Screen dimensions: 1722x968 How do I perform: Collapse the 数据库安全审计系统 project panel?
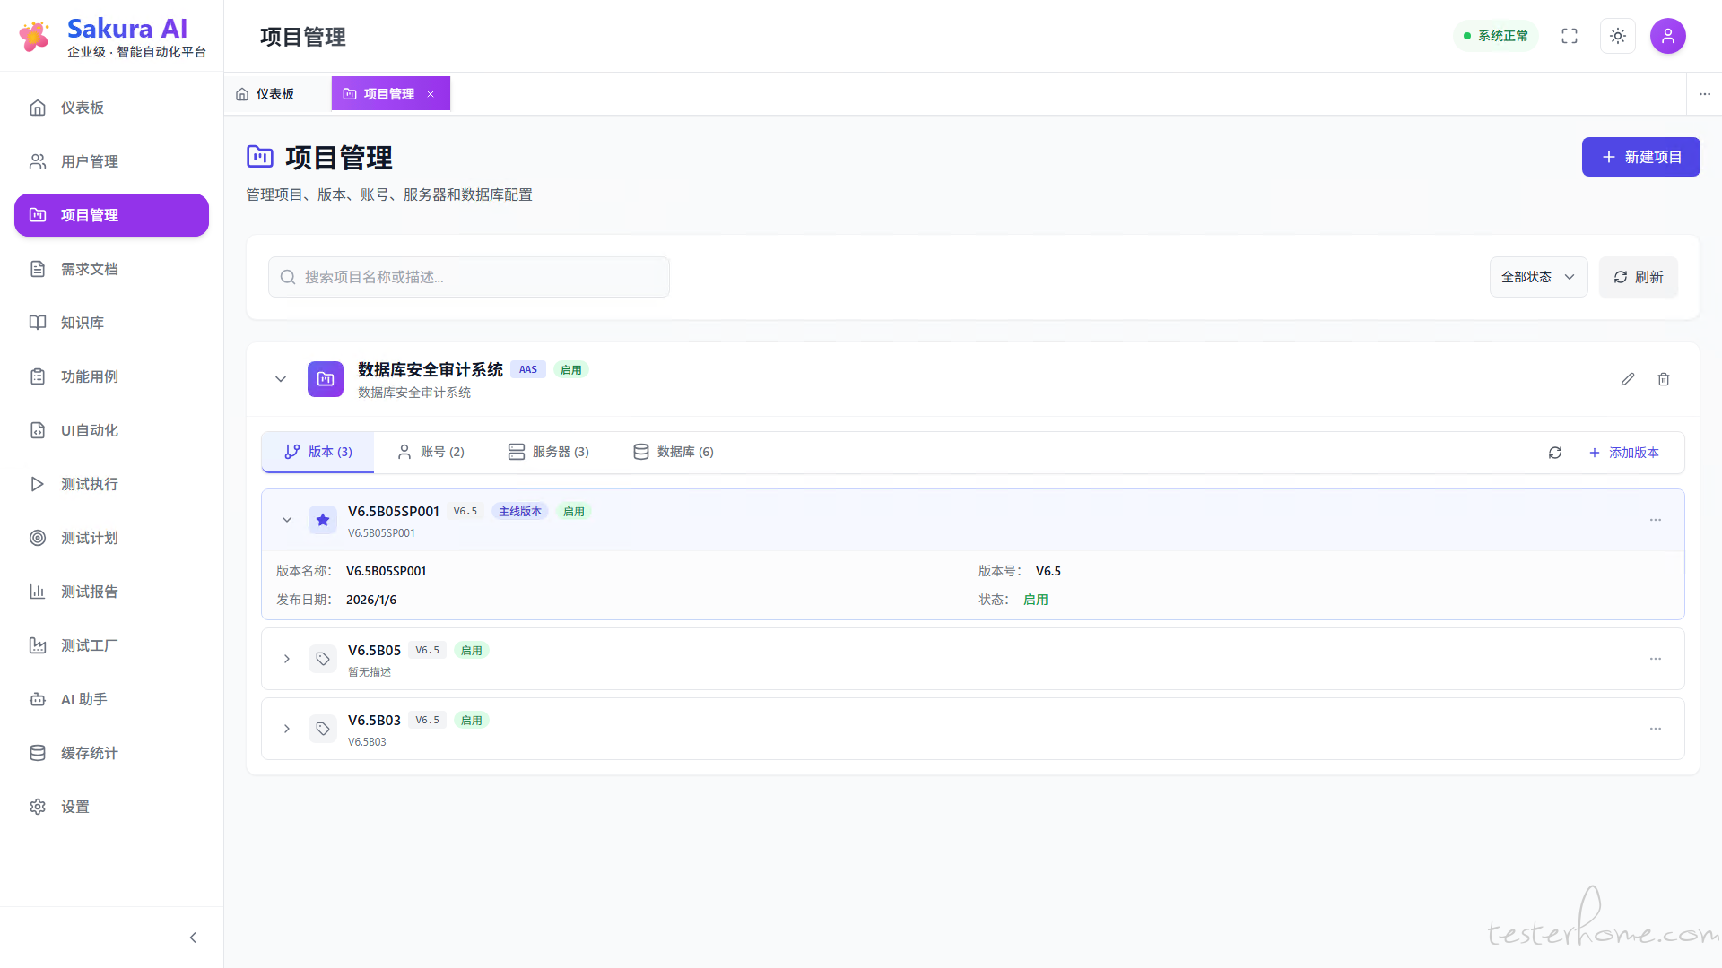(281, 379)
